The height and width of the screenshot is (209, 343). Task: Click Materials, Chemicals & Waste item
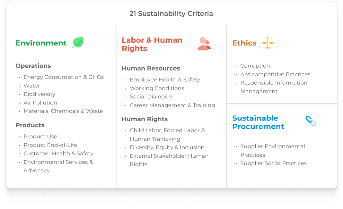click(x=63, y=111)
